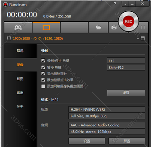Disable 显示鼠标指针 checkbox
Image resolution: width=151 pixels, height=147 pixels.
coord(43,73)
